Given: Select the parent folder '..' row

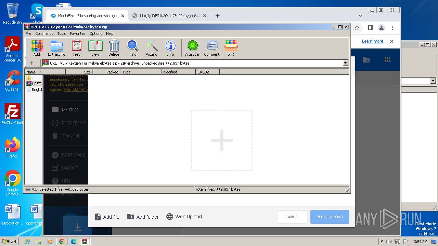Looking at the screenshot, I should 34,78.
